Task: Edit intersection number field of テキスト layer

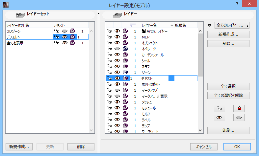Action: click(135, 78)
